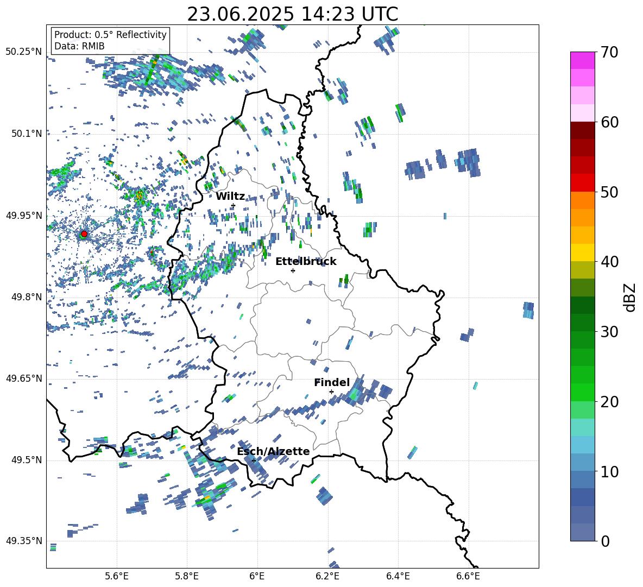
Task: Click the 6.2°E longitude label
Action: pos(327,576)
